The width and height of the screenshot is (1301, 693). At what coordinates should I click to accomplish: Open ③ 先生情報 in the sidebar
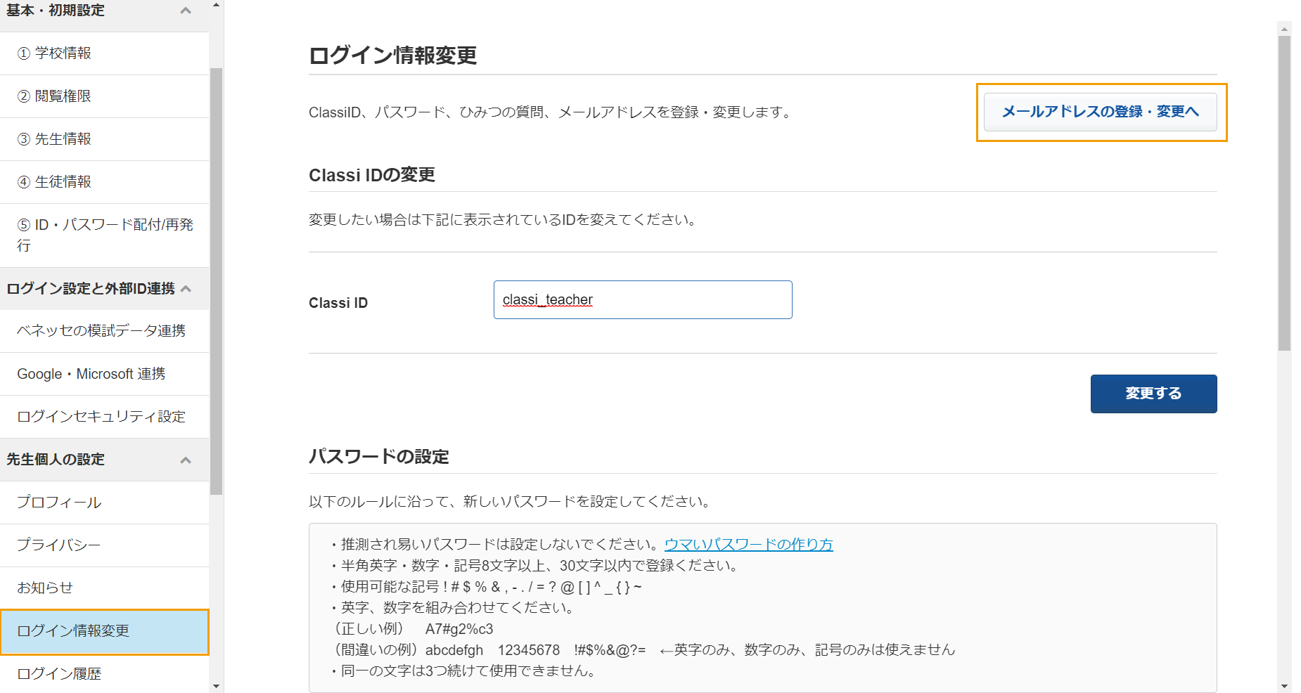coord(104,139)
